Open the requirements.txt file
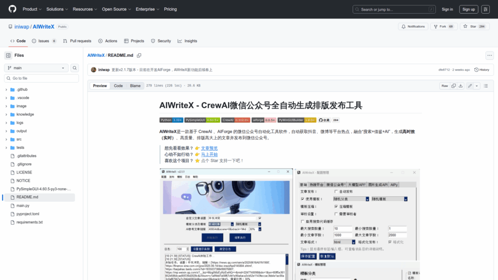The width and height of the screenshot is (498, 280). [30, 222]
